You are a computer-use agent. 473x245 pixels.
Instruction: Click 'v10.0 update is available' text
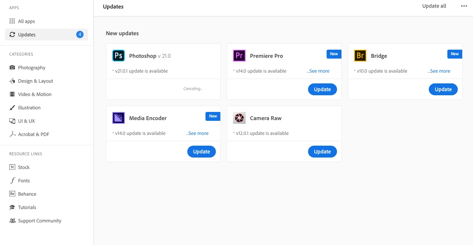[x=382, y=71]
